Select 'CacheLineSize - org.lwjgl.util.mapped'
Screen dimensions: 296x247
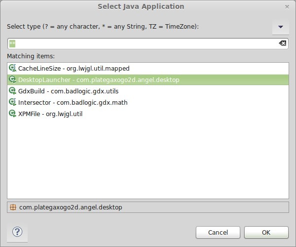pyautogui.click(x=148, y=68)
